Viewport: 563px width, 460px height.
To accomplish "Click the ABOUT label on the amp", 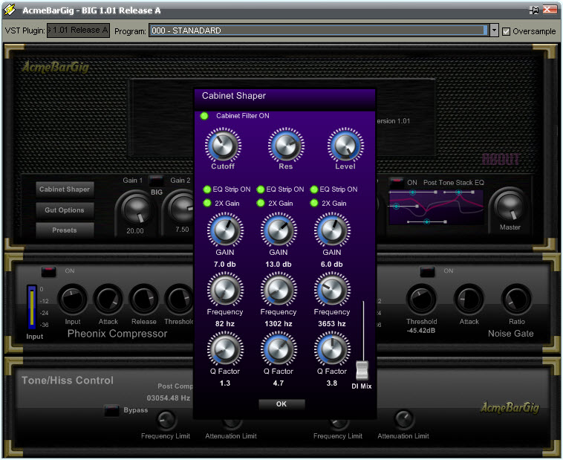I will coord(501,159).
